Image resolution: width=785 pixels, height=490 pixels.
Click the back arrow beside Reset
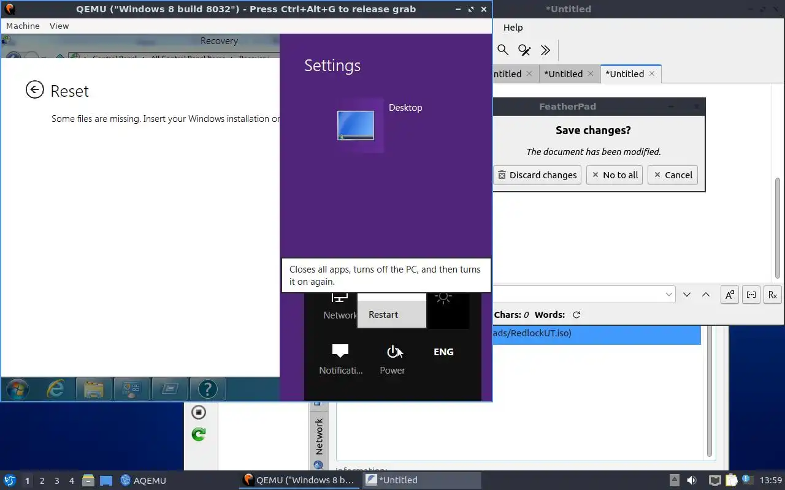pyautogui.click(x=35, y=90)
